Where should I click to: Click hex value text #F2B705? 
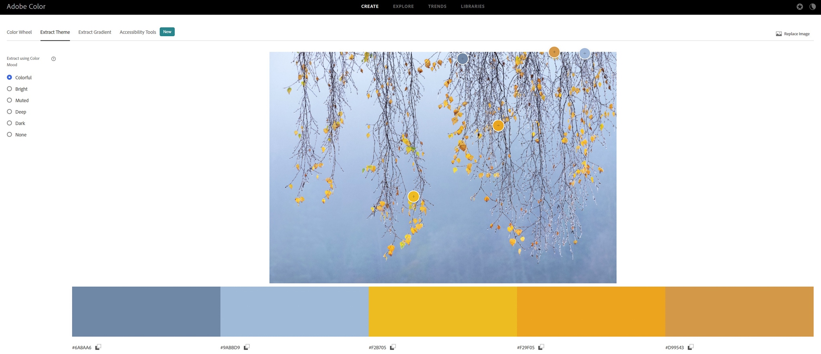click(377, 348)
